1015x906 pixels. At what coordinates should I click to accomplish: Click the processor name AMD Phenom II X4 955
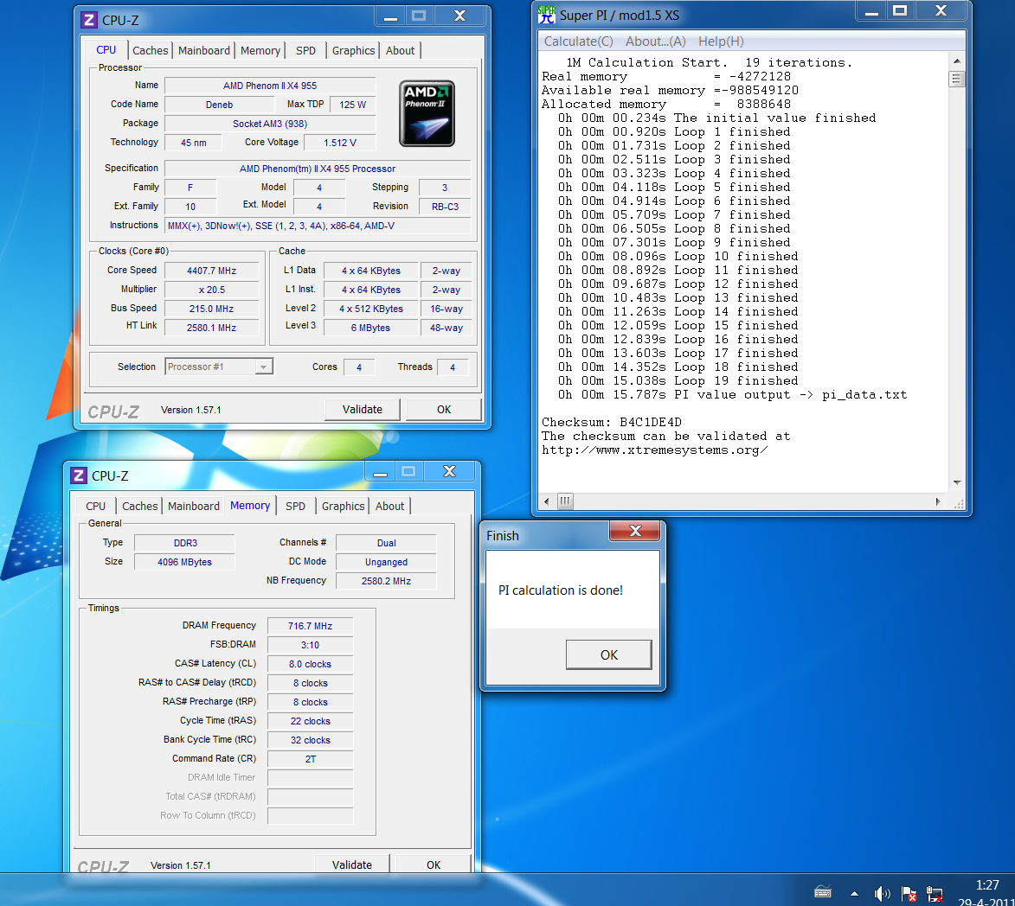pos(270,86)
